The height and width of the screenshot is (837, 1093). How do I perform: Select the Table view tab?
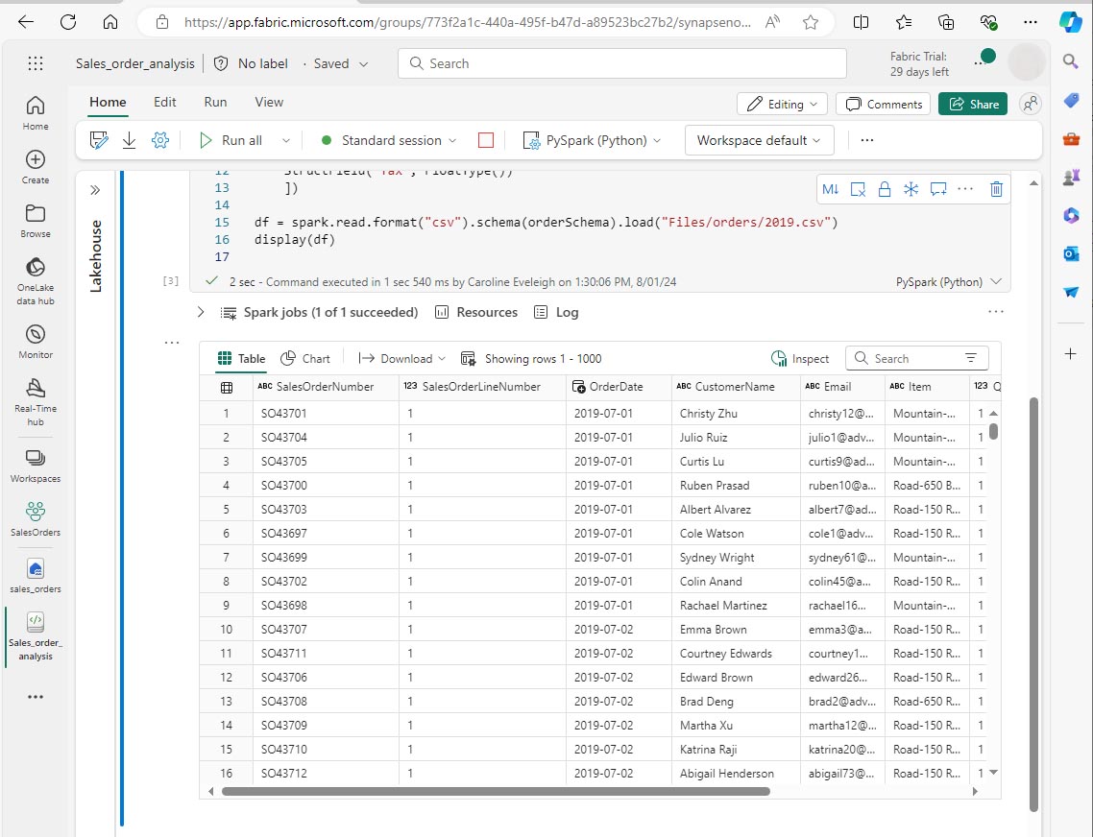point(241,358)
